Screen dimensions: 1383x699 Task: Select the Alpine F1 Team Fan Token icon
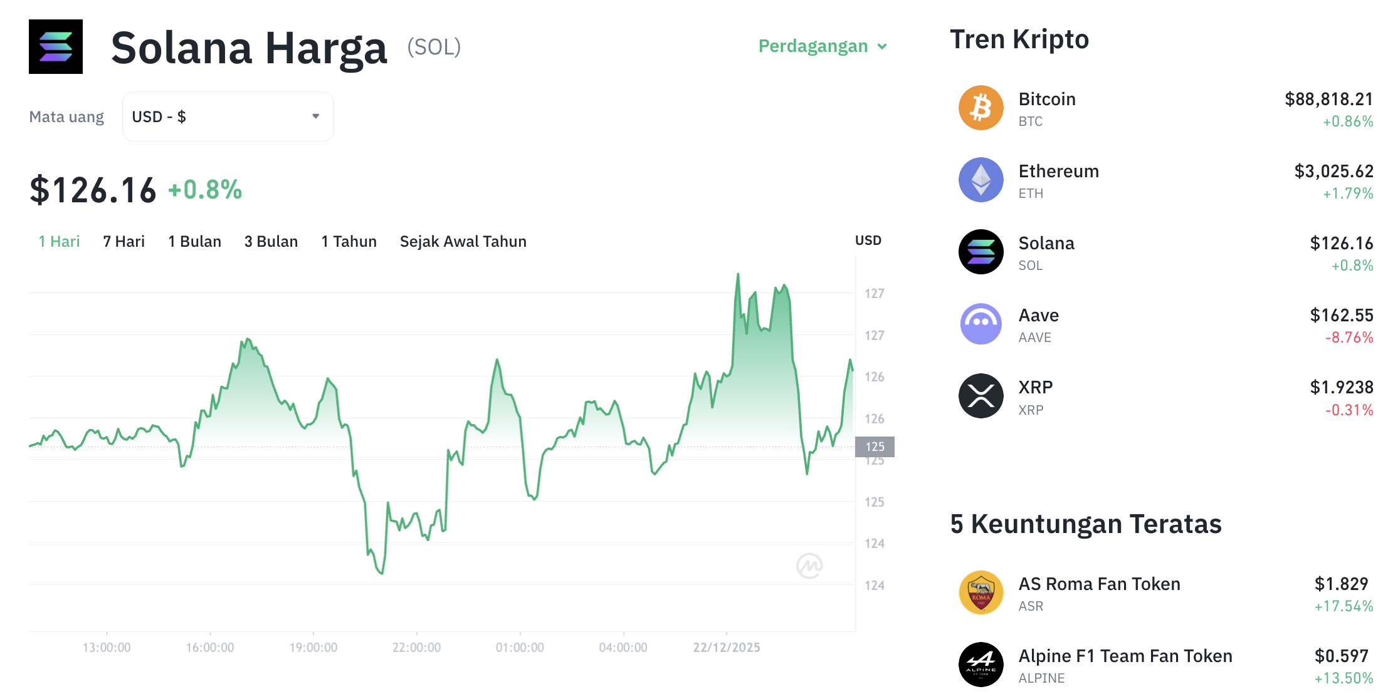[981, 665]
